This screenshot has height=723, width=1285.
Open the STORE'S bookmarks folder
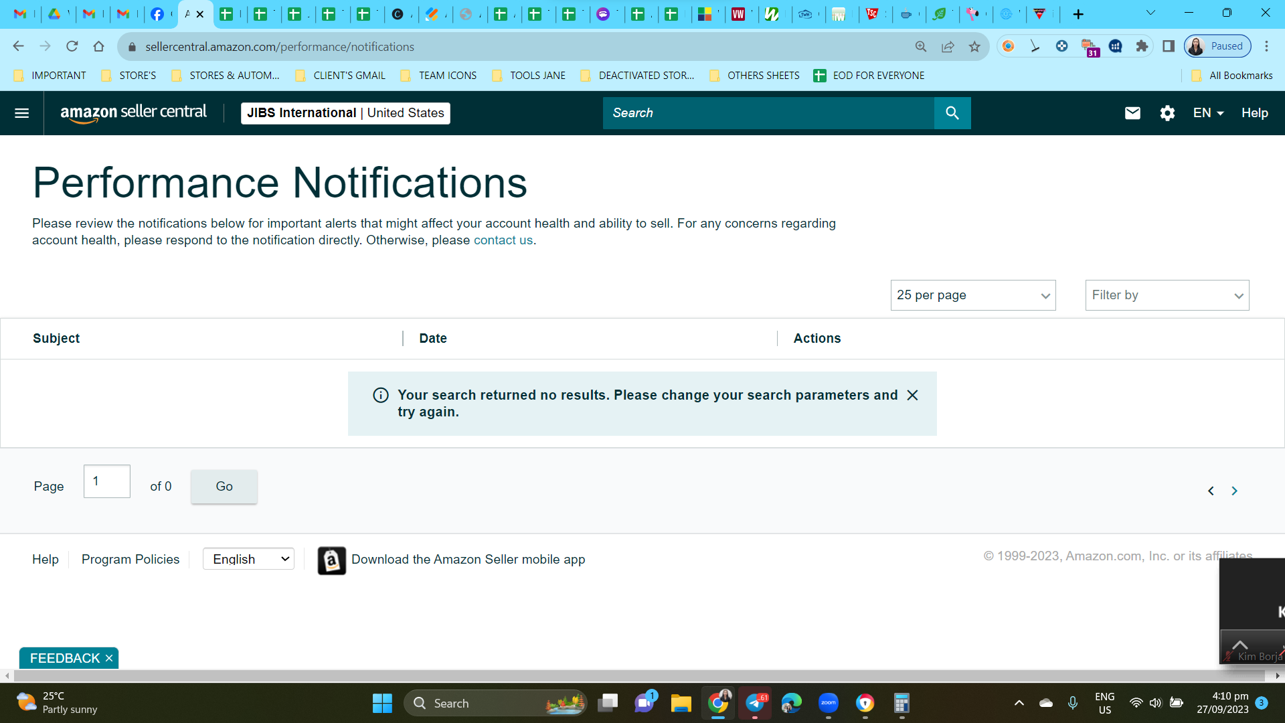coord(129,76)
